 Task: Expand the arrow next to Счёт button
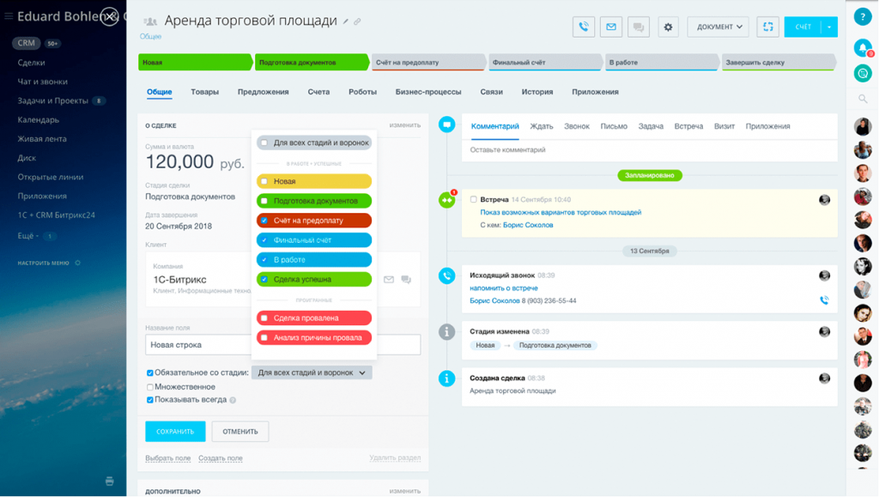830,27
